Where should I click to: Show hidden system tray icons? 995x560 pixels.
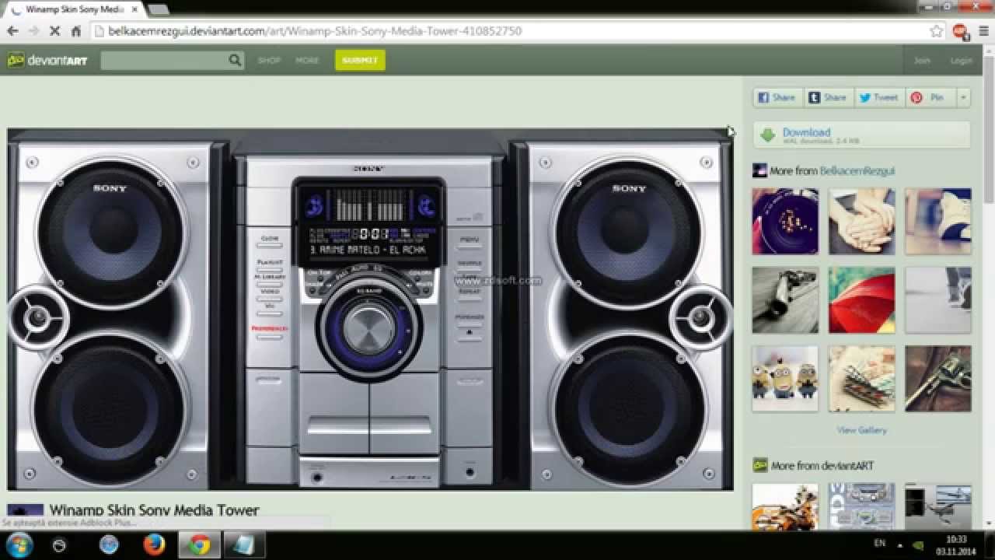(899, 545)
